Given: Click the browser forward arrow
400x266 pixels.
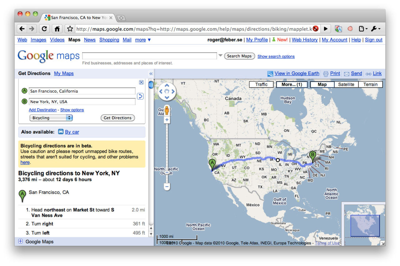Looking at the screenshot, I should (32, 29).
